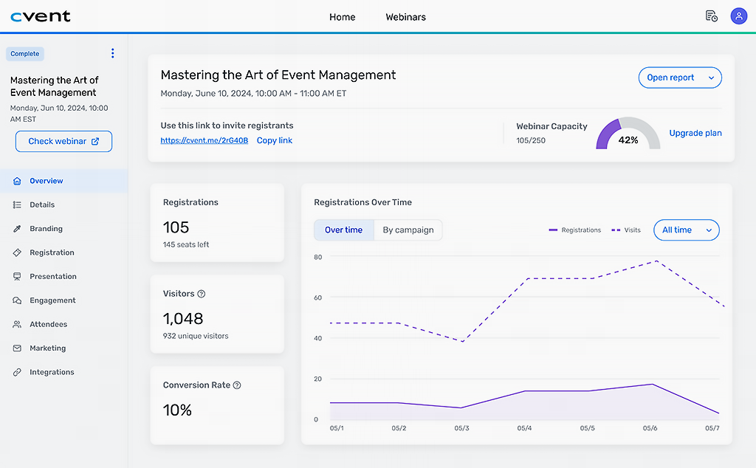Viewport: 756px width, 468px height.
Task: Click the Upgrade plan link
Action: tap(695, 133)
